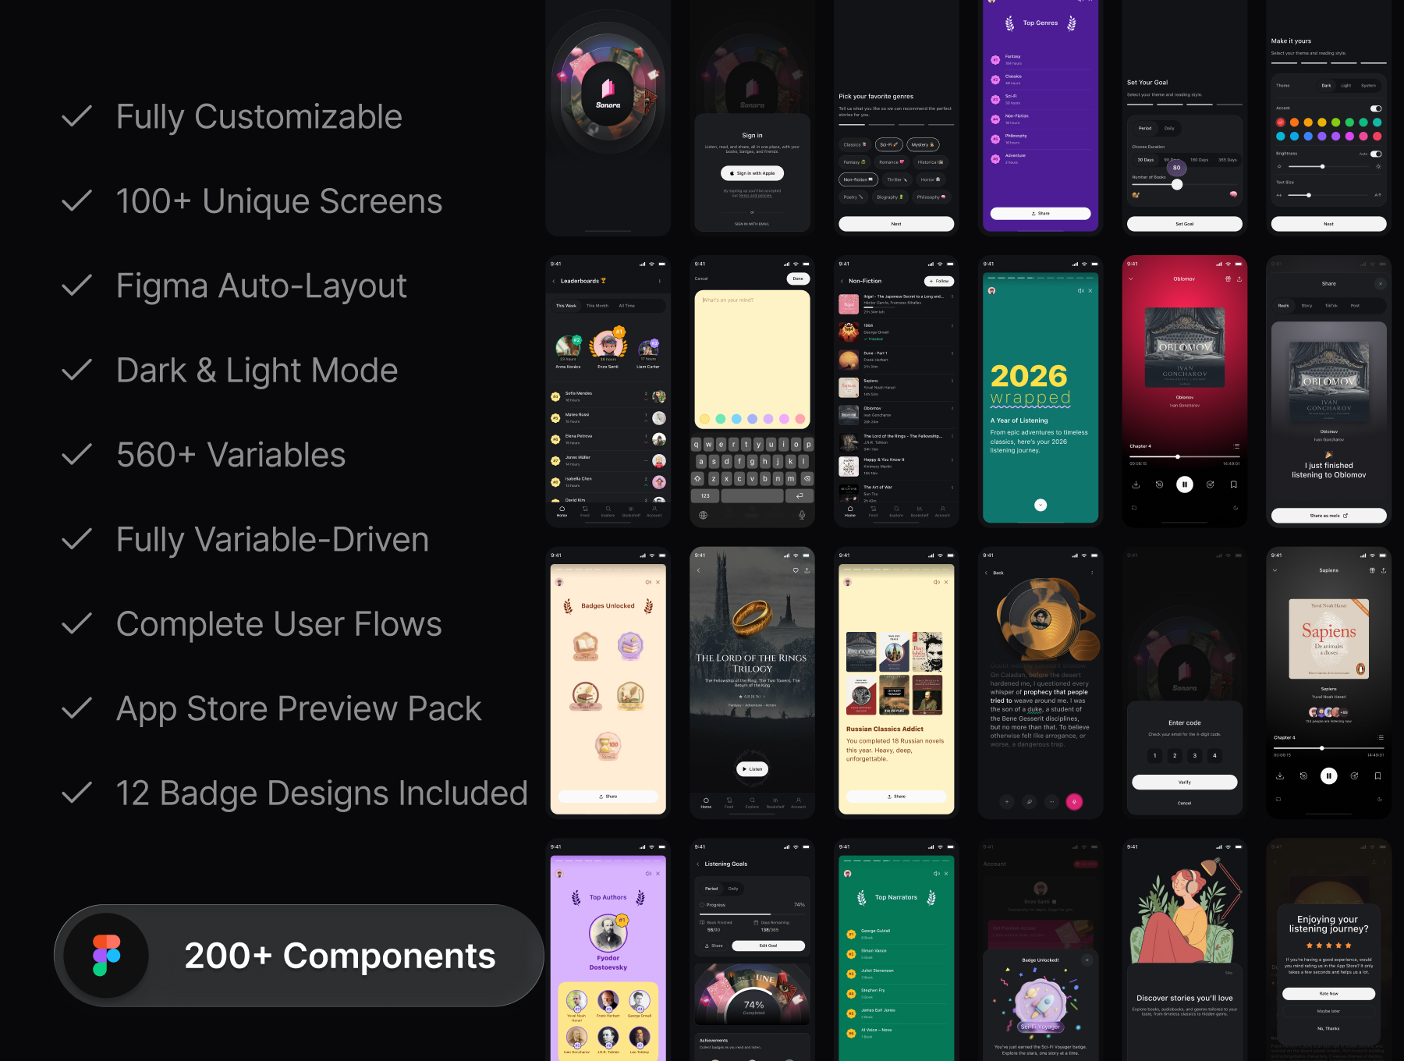Click the Sign in with Apple button
This screenshot has width=1404, height=1061.
[x=752, y=173]
